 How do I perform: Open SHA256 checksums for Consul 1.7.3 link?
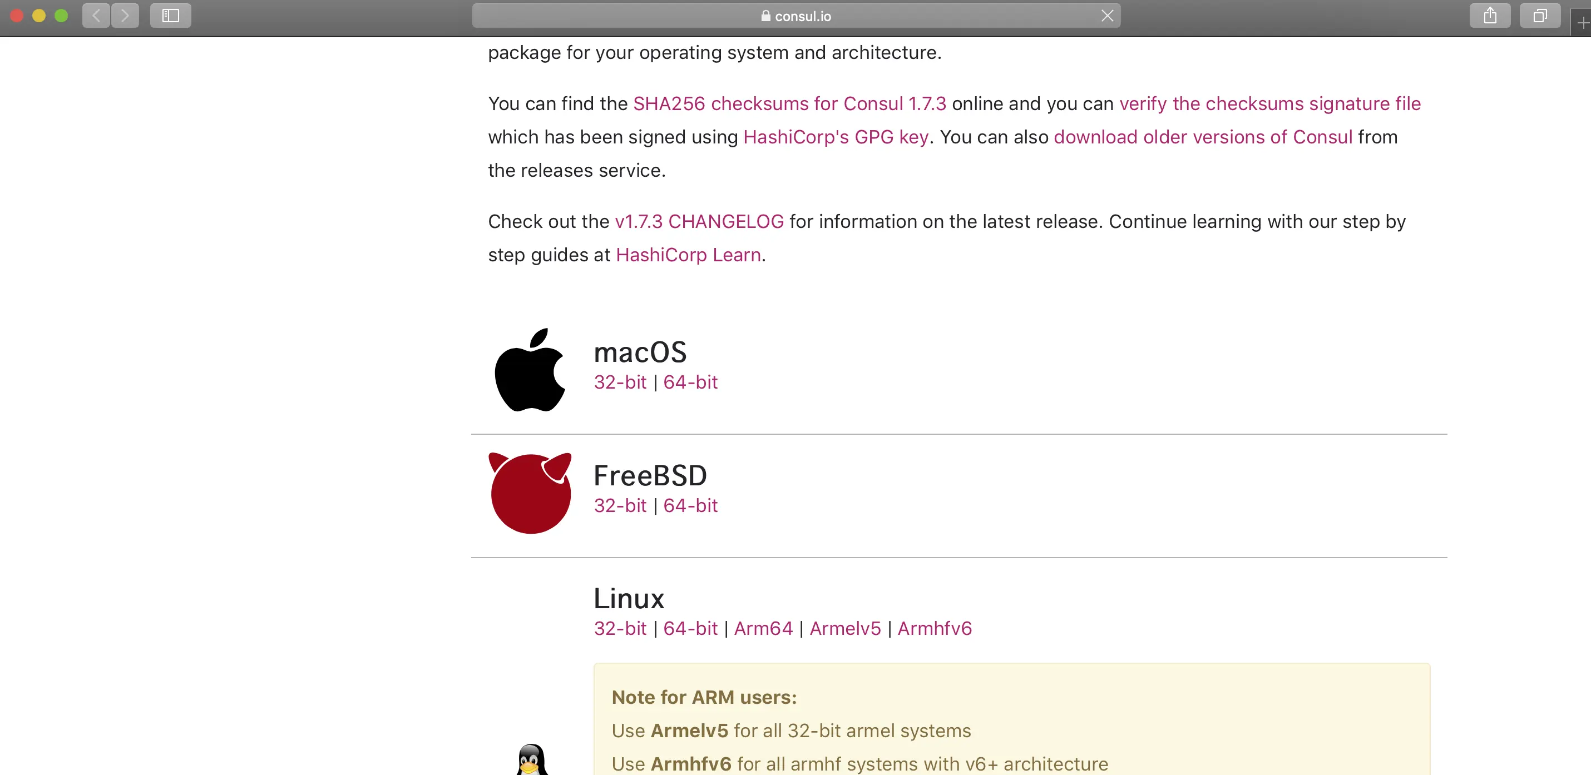(x=789, y=103)
